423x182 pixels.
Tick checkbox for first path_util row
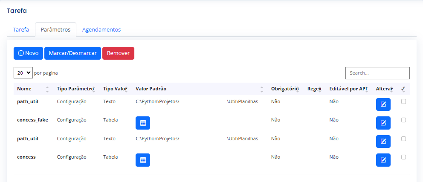pos(403,101)
